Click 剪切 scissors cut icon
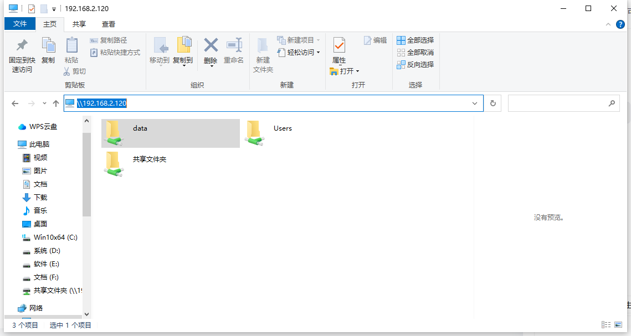The image size is (631, 336). click(75, 71)
